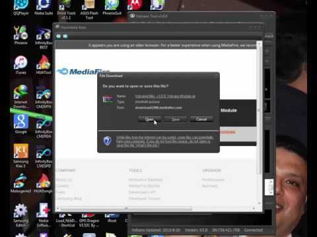This screenshot has height=237, width=317.
Task: Open Professional upgrade footer link
Action: (213, 180)
